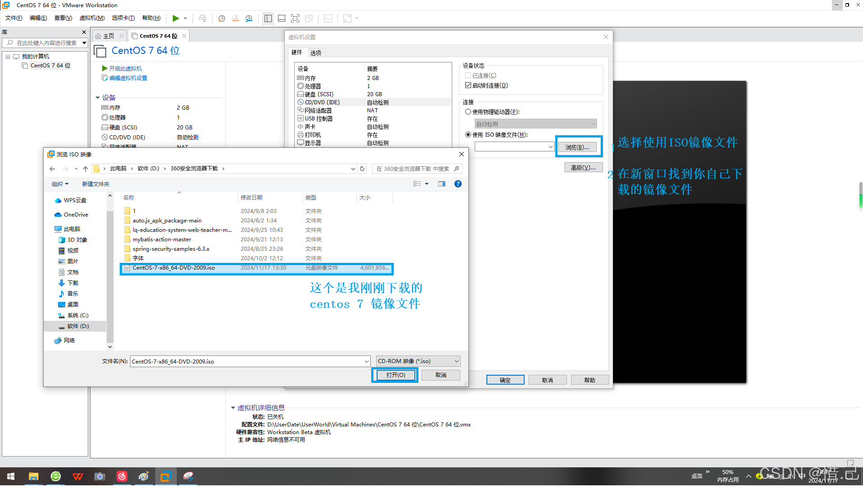863x488 pixels.
Task: Switch to the 主页 tab
Action: point(108,36)
